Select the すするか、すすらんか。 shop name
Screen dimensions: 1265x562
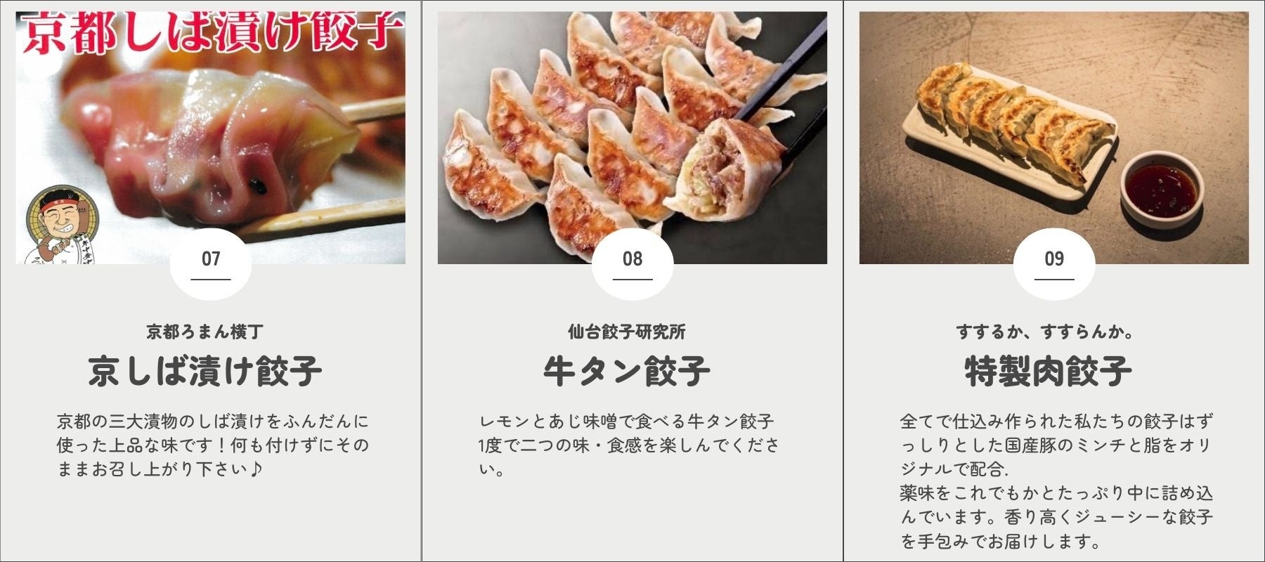(1047, 332)
